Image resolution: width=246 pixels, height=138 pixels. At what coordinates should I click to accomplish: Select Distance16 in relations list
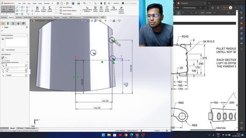click(x=9, y=38)
